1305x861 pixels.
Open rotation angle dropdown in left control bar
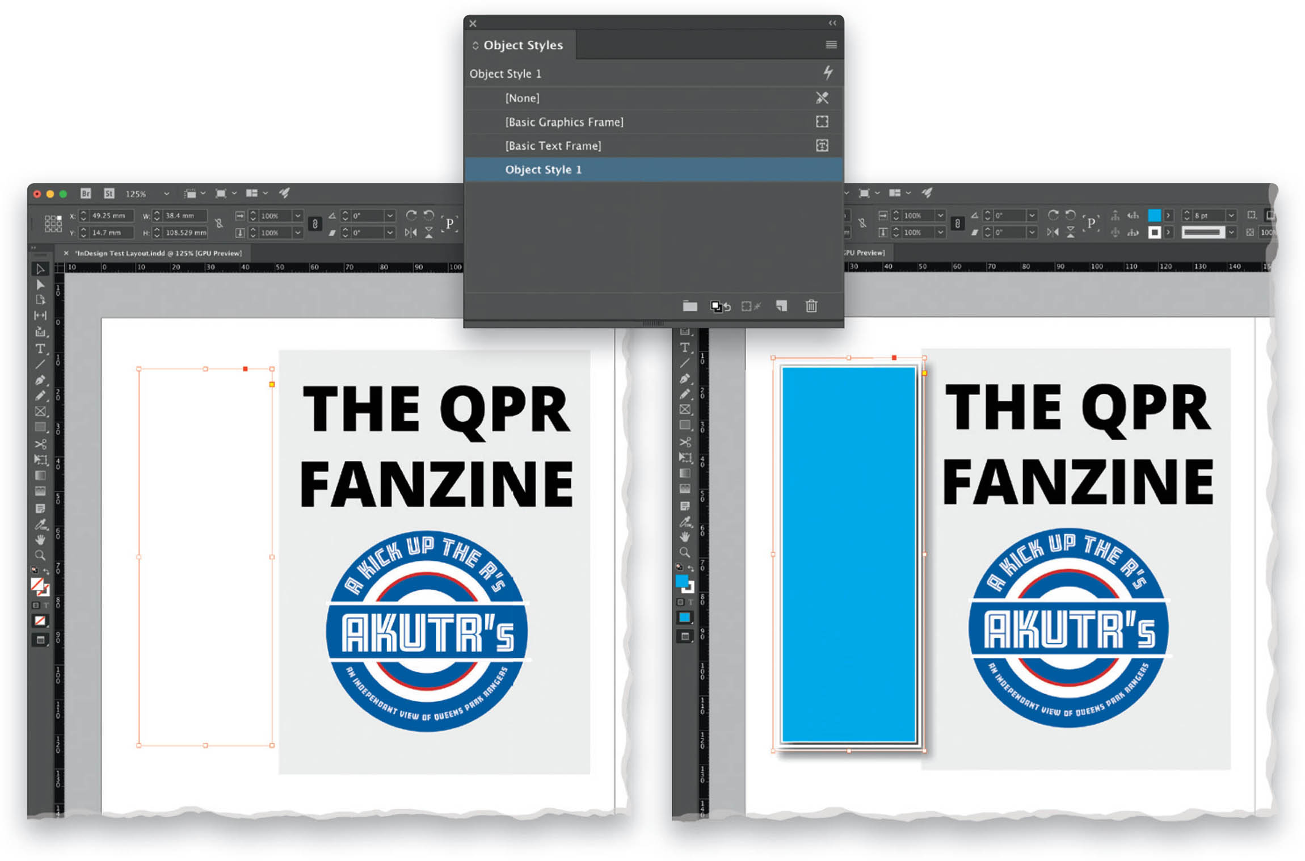click(x=390, y=216)
